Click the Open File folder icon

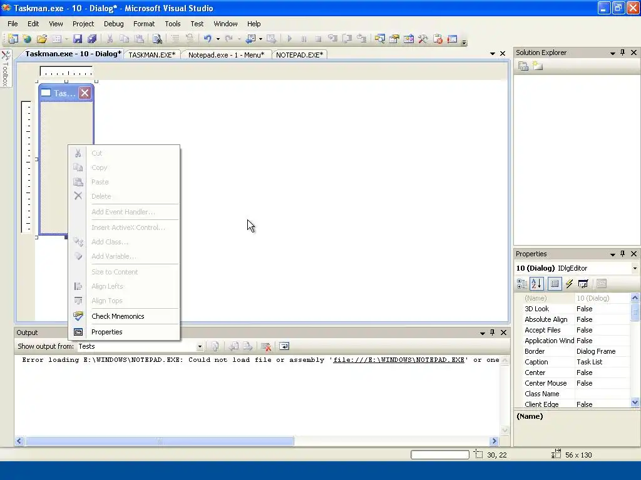[x=42, y=39]
